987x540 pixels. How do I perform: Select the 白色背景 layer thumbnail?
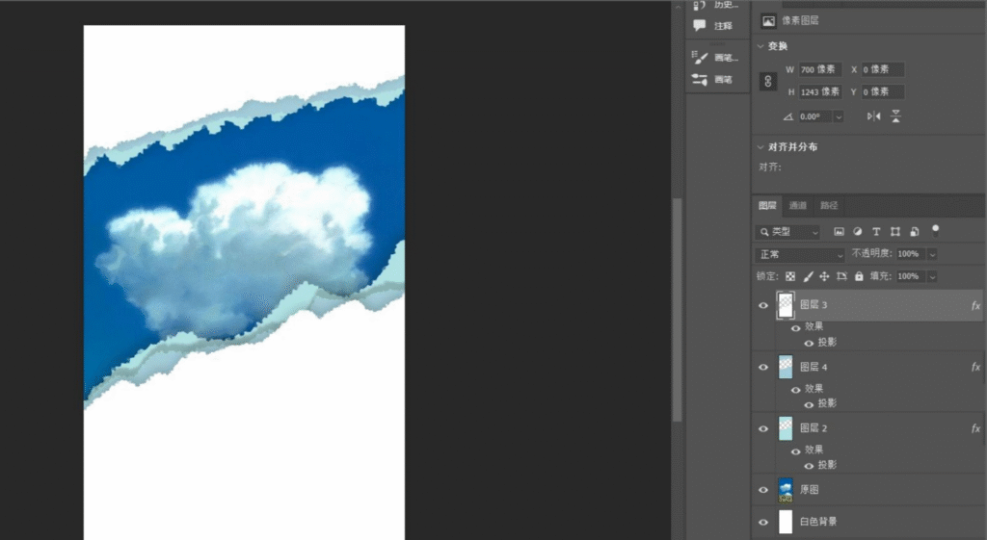786,522
